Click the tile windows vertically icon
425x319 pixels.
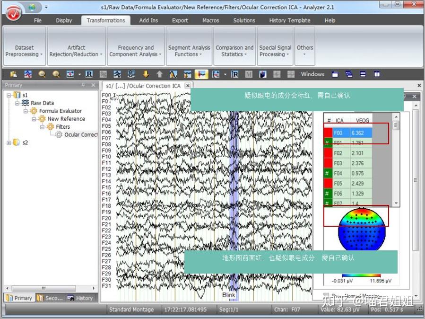click(377, 74)
